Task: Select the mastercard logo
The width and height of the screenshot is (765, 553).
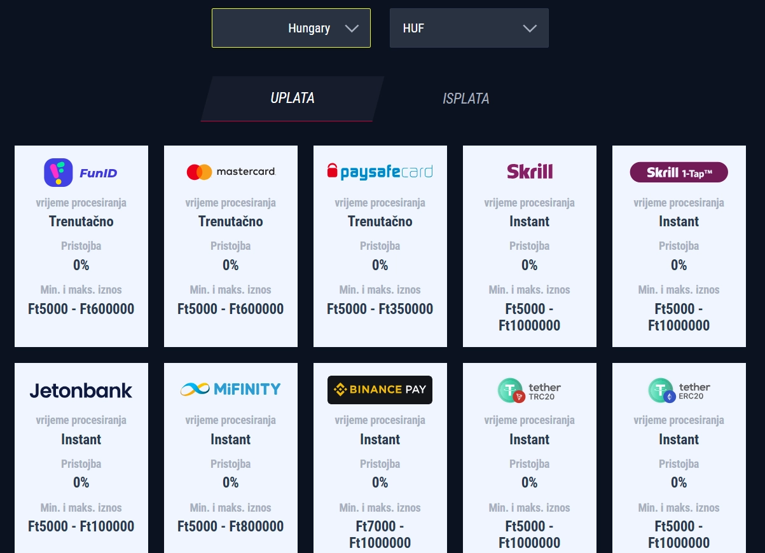Action: click(231, 172)
